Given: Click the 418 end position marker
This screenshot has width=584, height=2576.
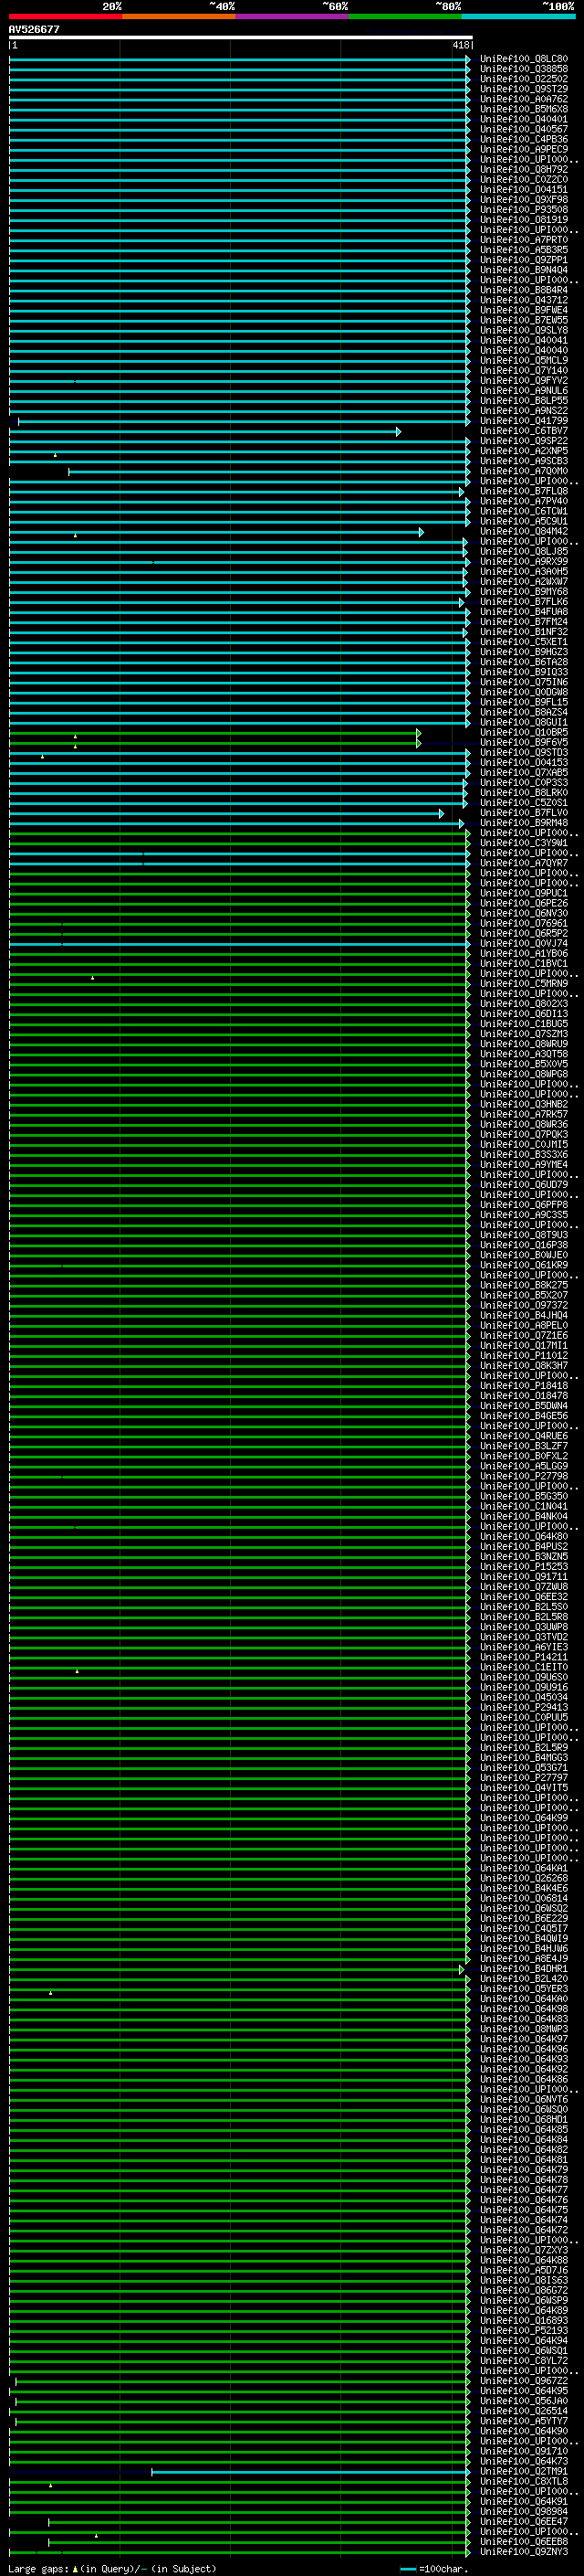Looking at the screenshot, I should point(460,45).
